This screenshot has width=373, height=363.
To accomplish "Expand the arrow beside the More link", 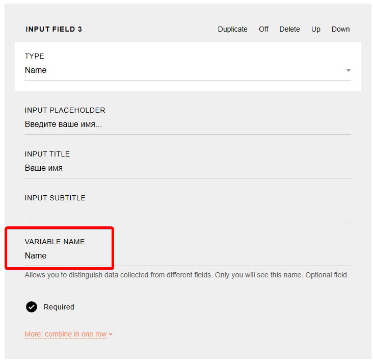I will [111, 335].
